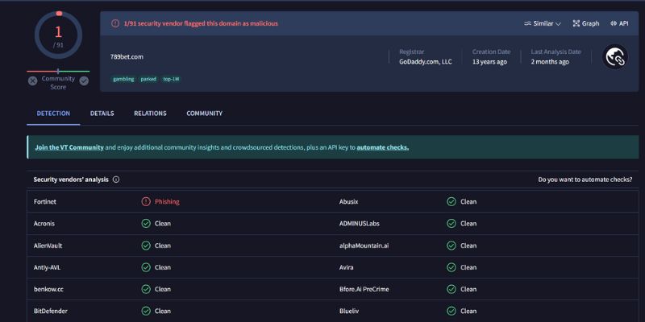Click the alphaMountain.ai vendor name
This screenshot has width=645, height=322.
364,246
